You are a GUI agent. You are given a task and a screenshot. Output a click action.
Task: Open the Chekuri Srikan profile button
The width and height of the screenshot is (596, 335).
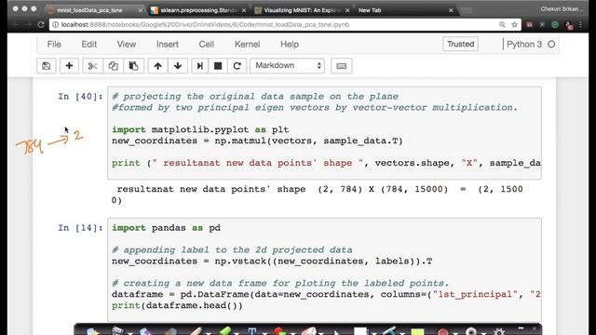(x=562, y=8)
